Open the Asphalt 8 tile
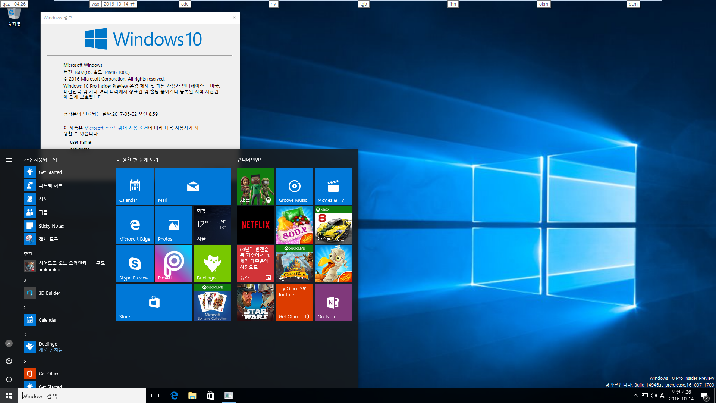The width and height of the screenshot is (716, 403). tap(333, 225)
